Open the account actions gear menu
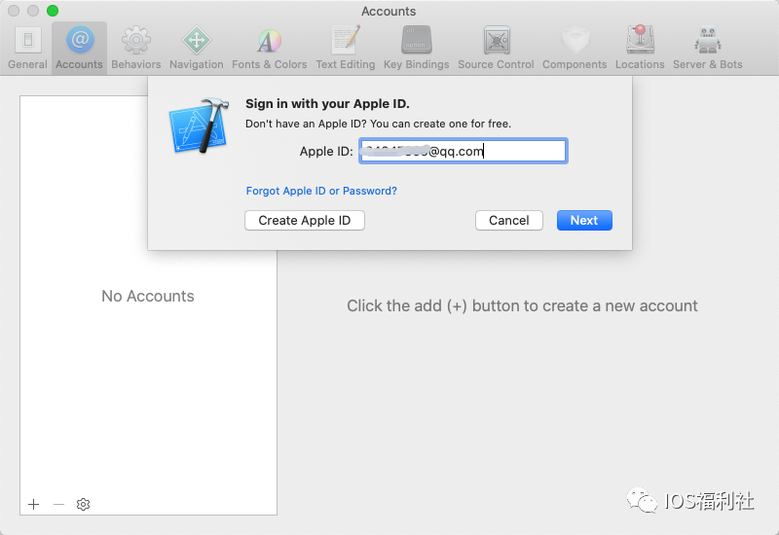The width and height of the screenshot is (779, 535). (84, 504)
